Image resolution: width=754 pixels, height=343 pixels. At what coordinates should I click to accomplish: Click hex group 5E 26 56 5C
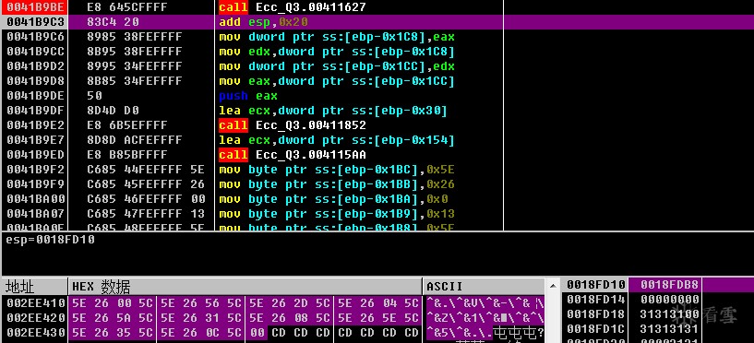[x=200, y=303]
